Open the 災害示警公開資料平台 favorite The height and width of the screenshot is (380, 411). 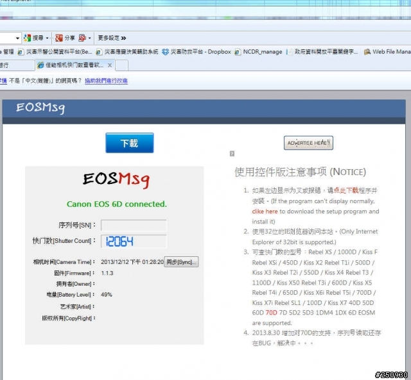(x=55, y=52)
